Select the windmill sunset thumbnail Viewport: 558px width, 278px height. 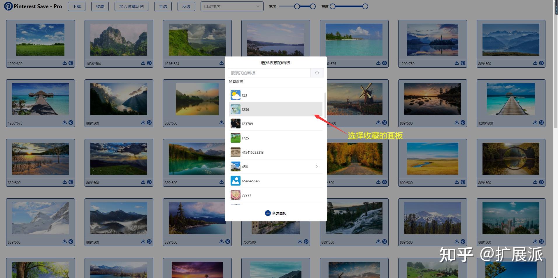[x=354, y=99]
